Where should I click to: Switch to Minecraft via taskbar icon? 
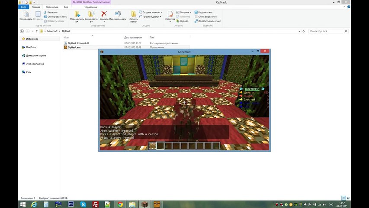point(144,205)
